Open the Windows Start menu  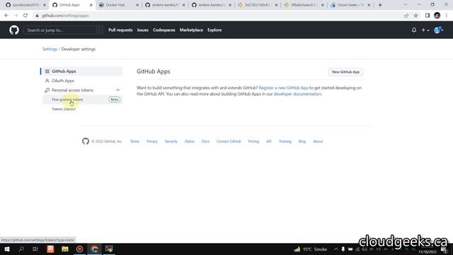point(7,249)
